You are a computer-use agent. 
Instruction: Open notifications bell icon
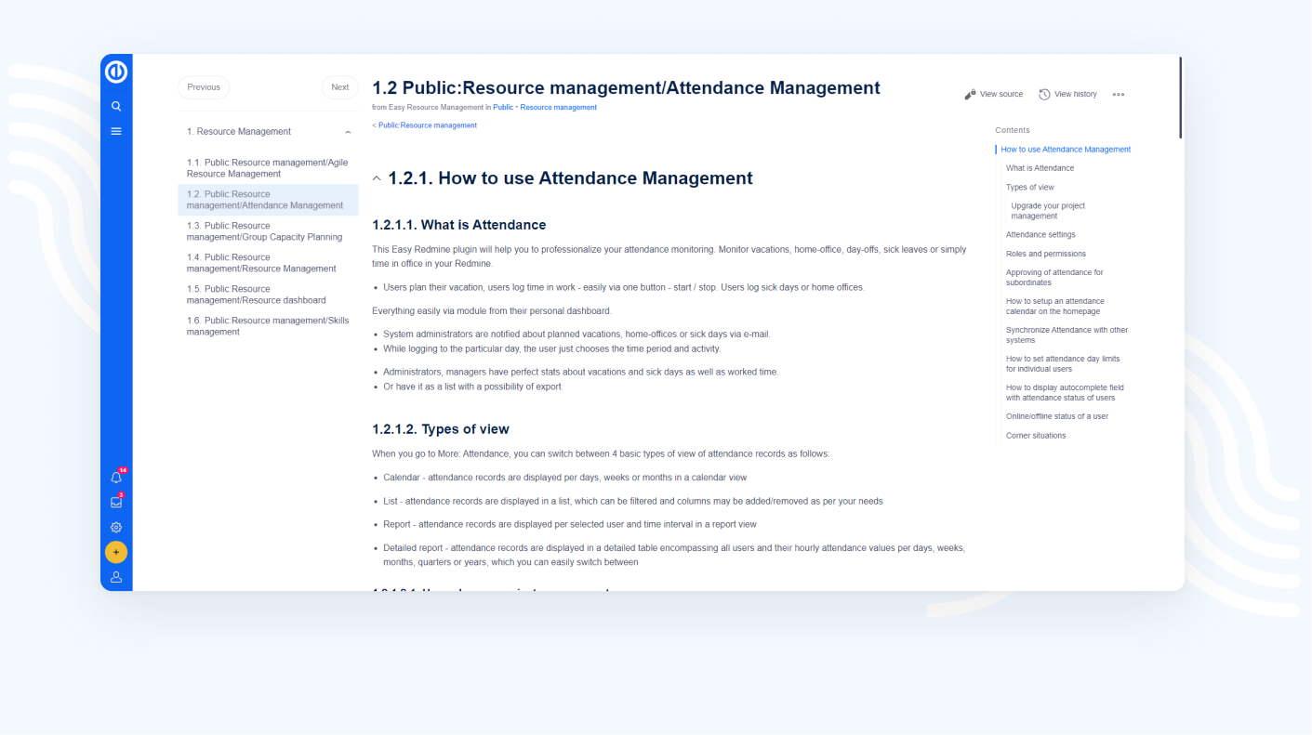click(116, 478)
